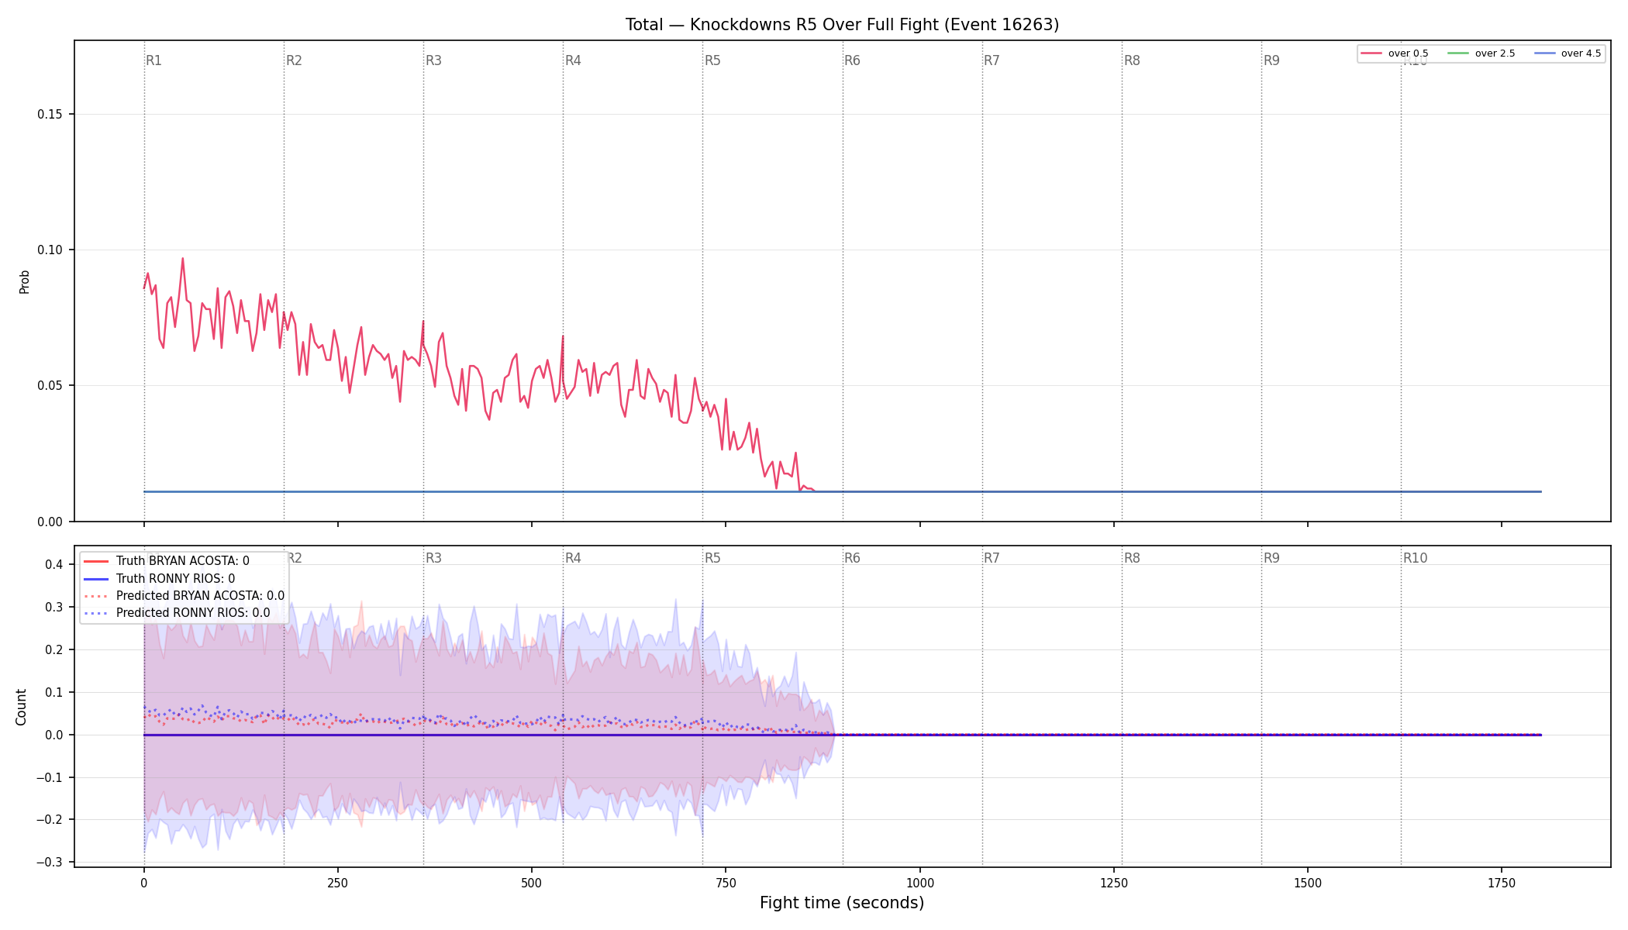
Task: Click the R4 marker in bottom chart
Action: (573, 558)
